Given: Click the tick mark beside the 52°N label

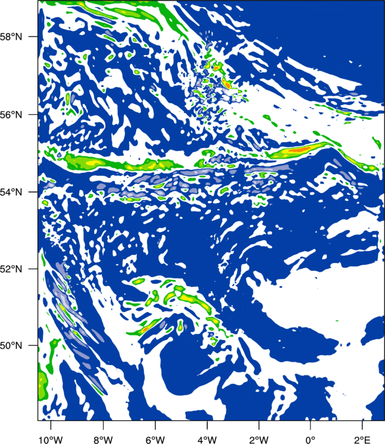Looking at the screenshot, I should point(33,269).
